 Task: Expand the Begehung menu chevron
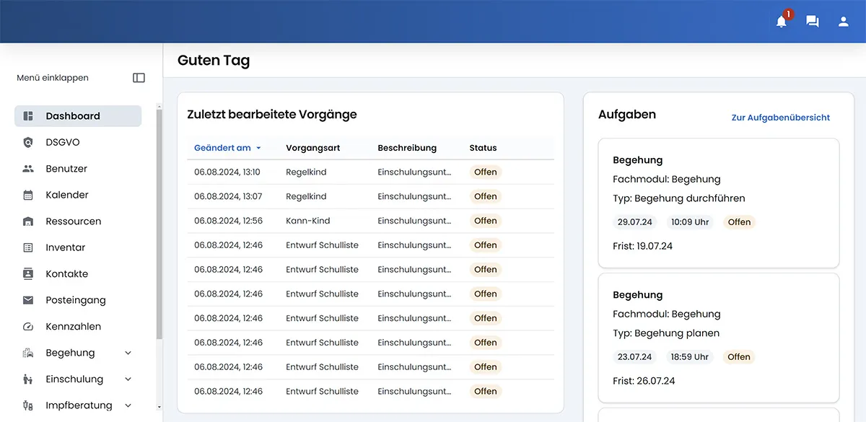point(128,353)
